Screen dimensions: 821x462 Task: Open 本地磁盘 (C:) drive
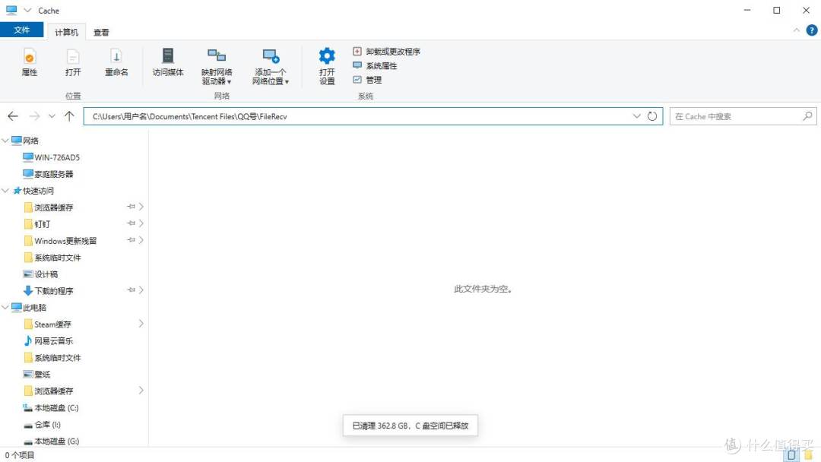[x=51, y=407]
